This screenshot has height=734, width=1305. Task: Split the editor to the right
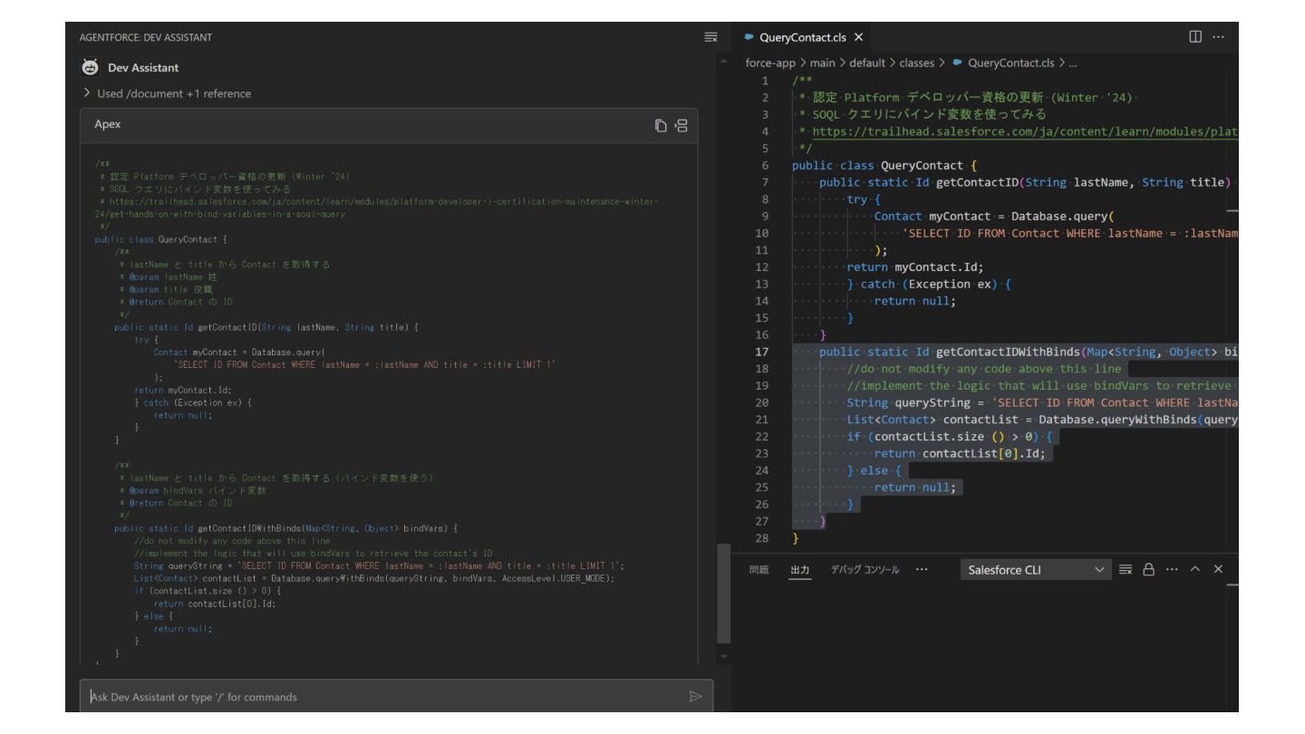point(1195,37)
